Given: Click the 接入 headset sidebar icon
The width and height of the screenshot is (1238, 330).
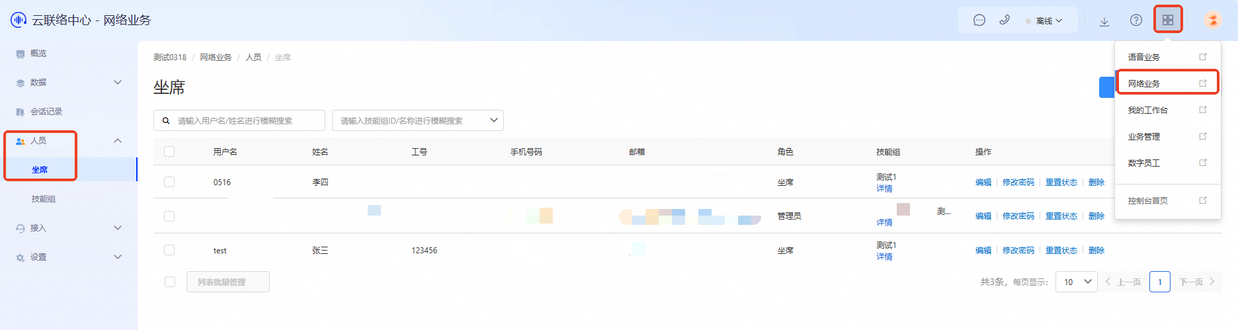Looking at the screenshot, I should tap(21, 228).
